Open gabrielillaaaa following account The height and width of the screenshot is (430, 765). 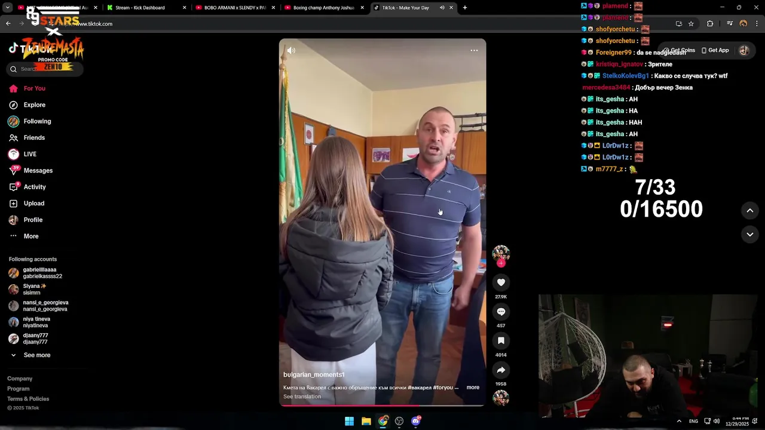point(36,273)
